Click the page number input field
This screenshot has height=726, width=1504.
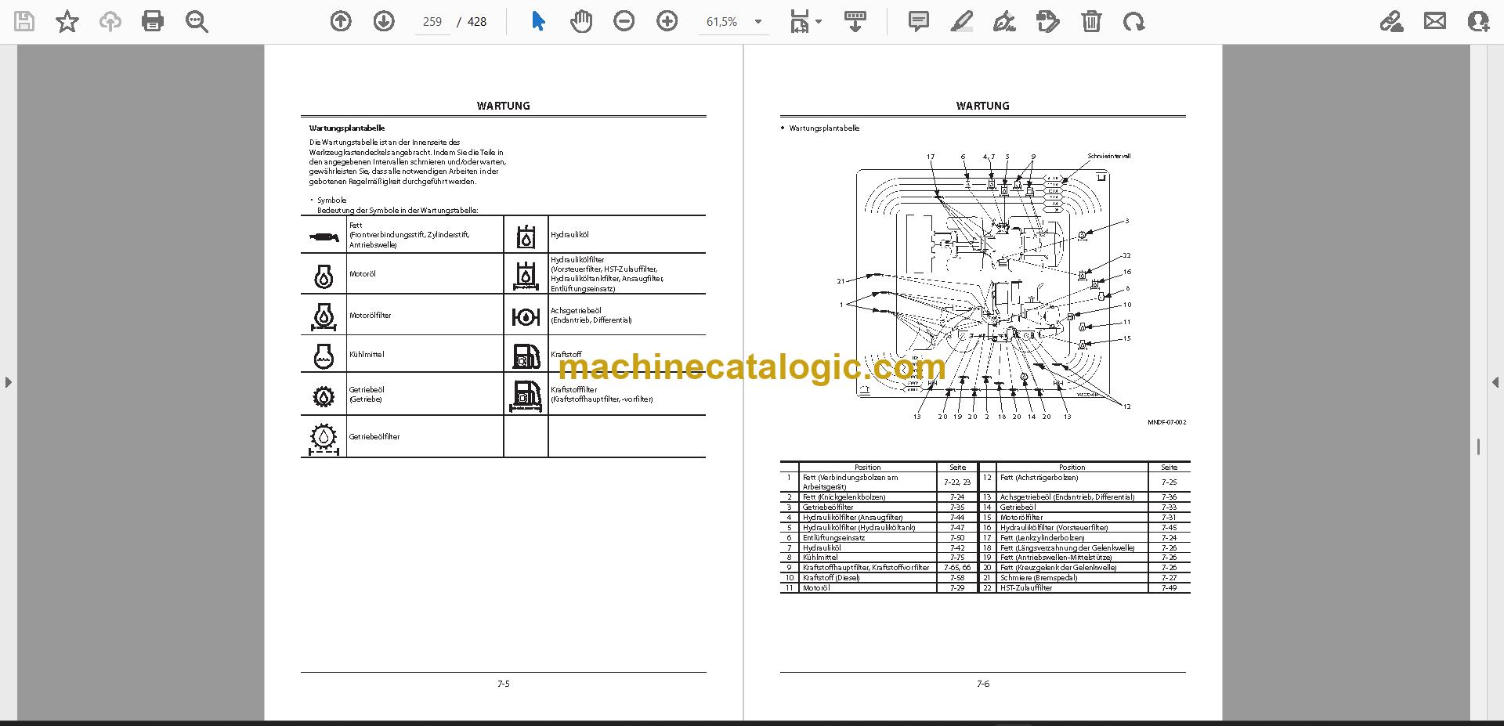432,22
